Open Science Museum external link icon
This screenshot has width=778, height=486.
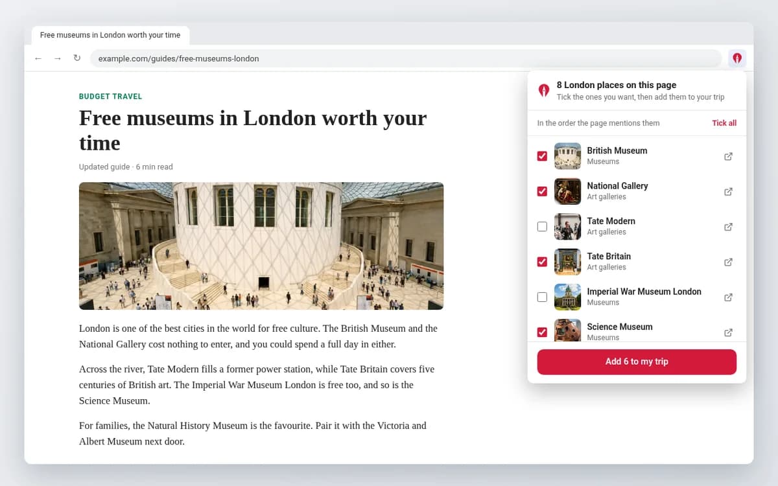coord(728,332)
